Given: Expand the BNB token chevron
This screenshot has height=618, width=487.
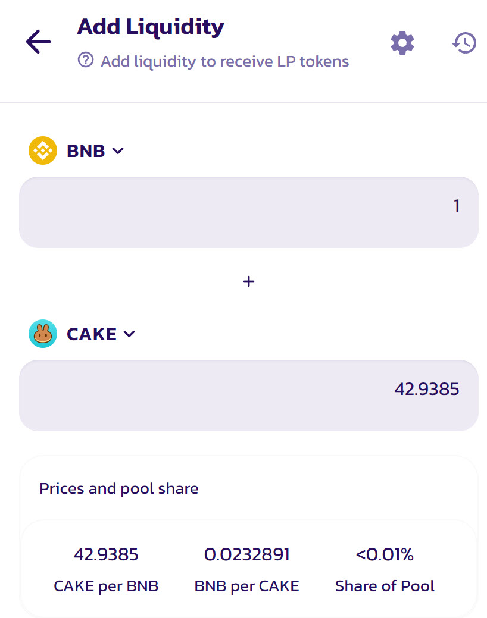Looking at the screenshot, I should coord(118,150).
